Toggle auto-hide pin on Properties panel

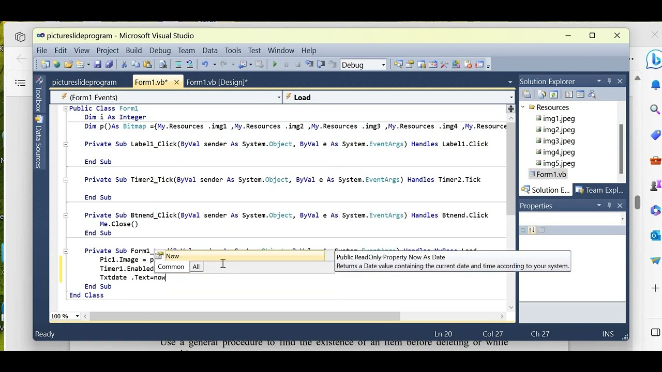(609, 206)
